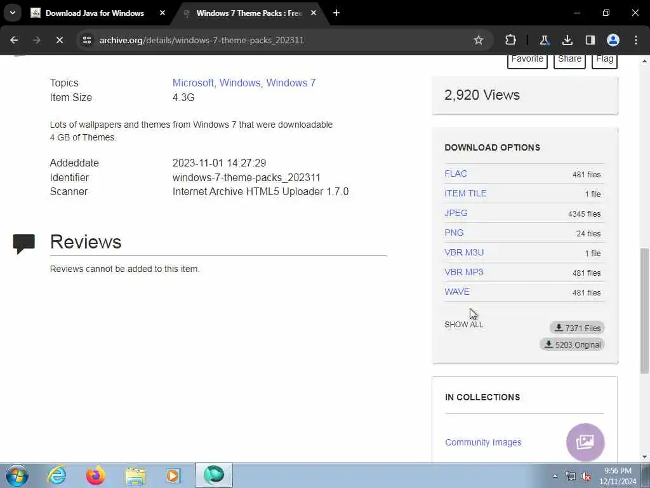
Task: Click the Favorite button
Action: click(527, 60)
